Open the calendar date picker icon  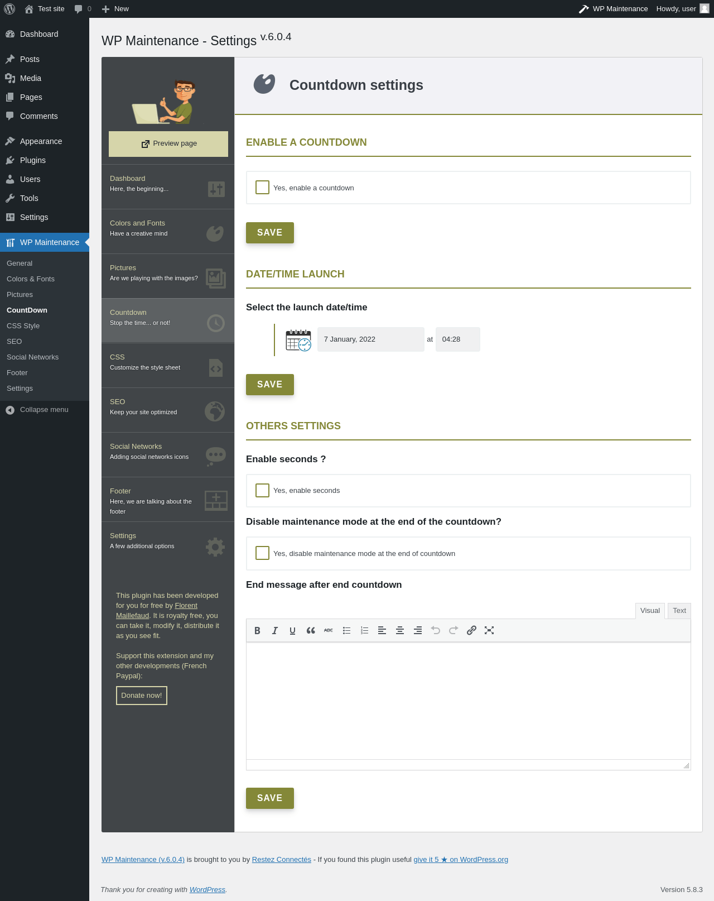298,340
